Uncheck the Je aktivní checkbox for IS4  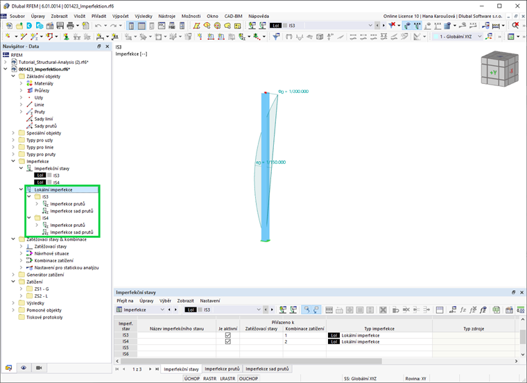[228, 341]
